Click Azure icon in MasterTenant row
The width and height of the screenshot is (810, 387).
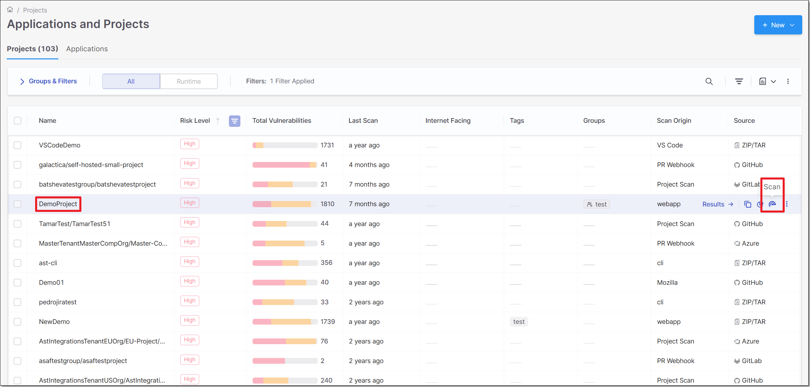point(737,244)
